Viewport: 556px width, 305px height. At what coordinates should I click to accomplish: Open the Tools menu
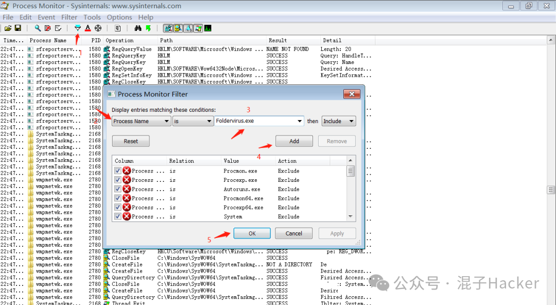point(92,17)
